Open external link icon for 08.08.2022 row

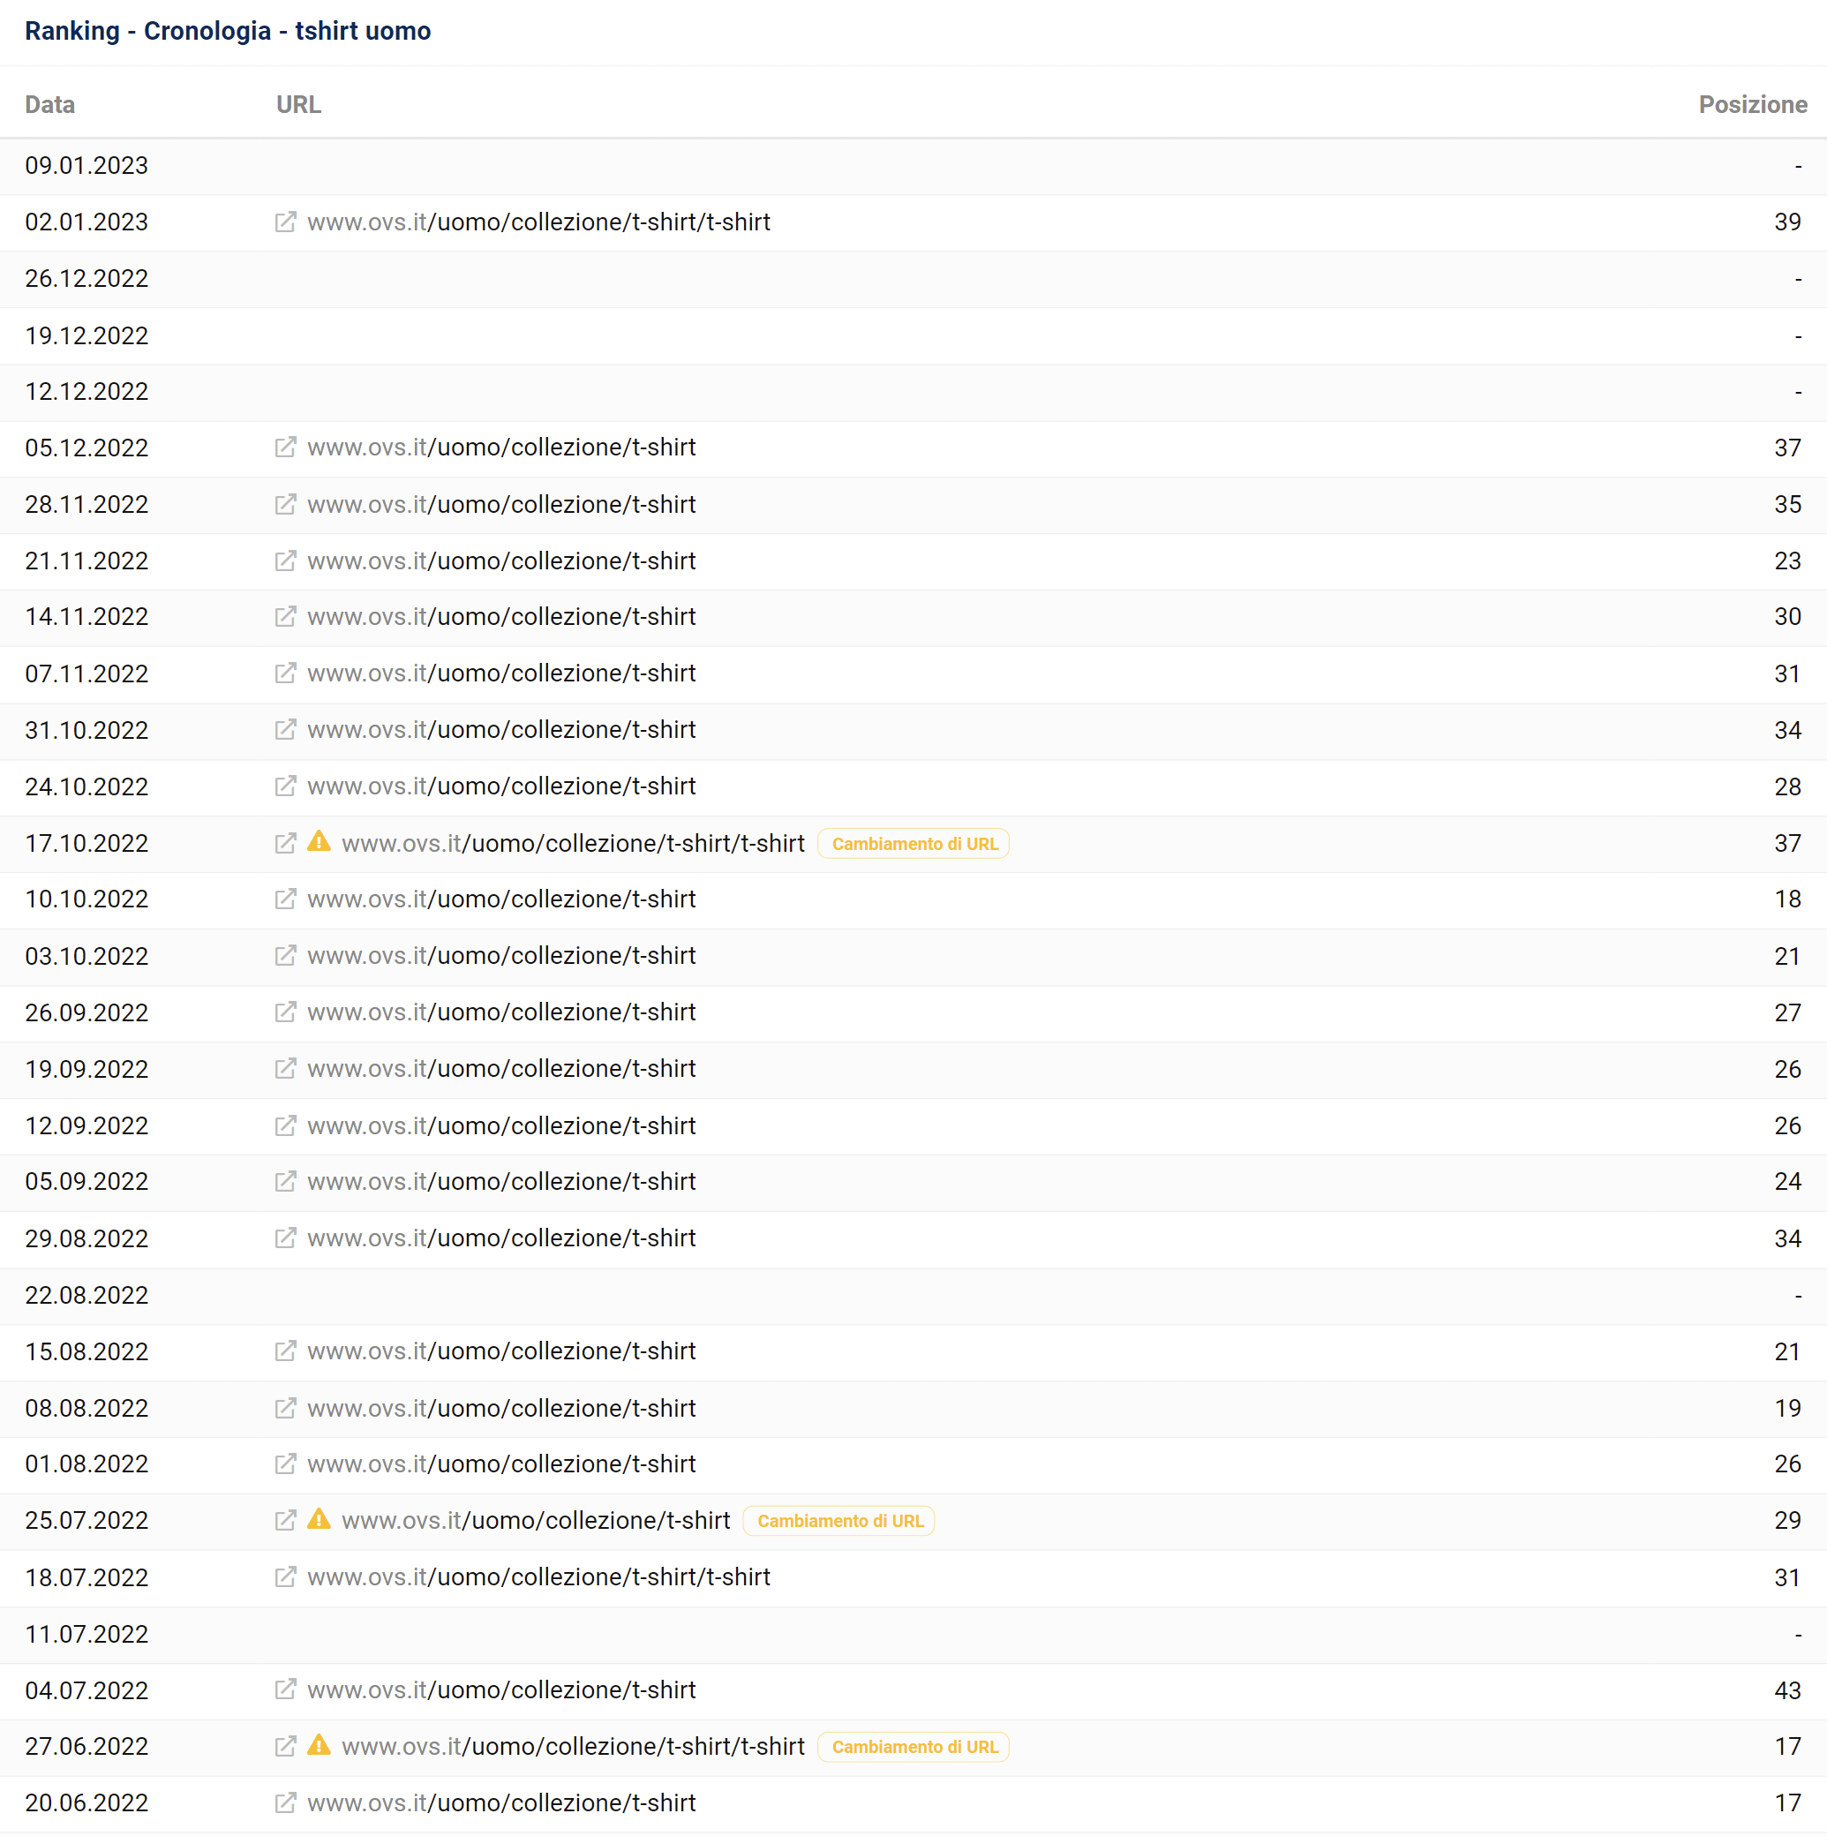click(285, 1407)
